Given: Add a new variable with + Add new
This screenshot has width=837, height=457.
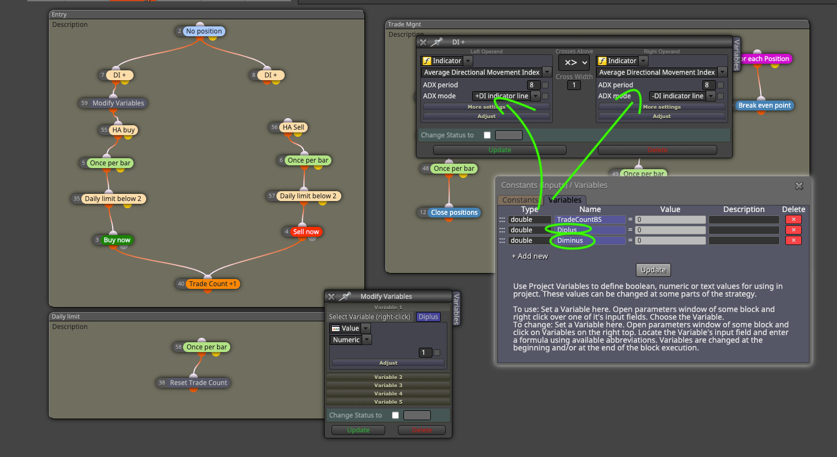Looking at the screenshot, I should [530, 256].
